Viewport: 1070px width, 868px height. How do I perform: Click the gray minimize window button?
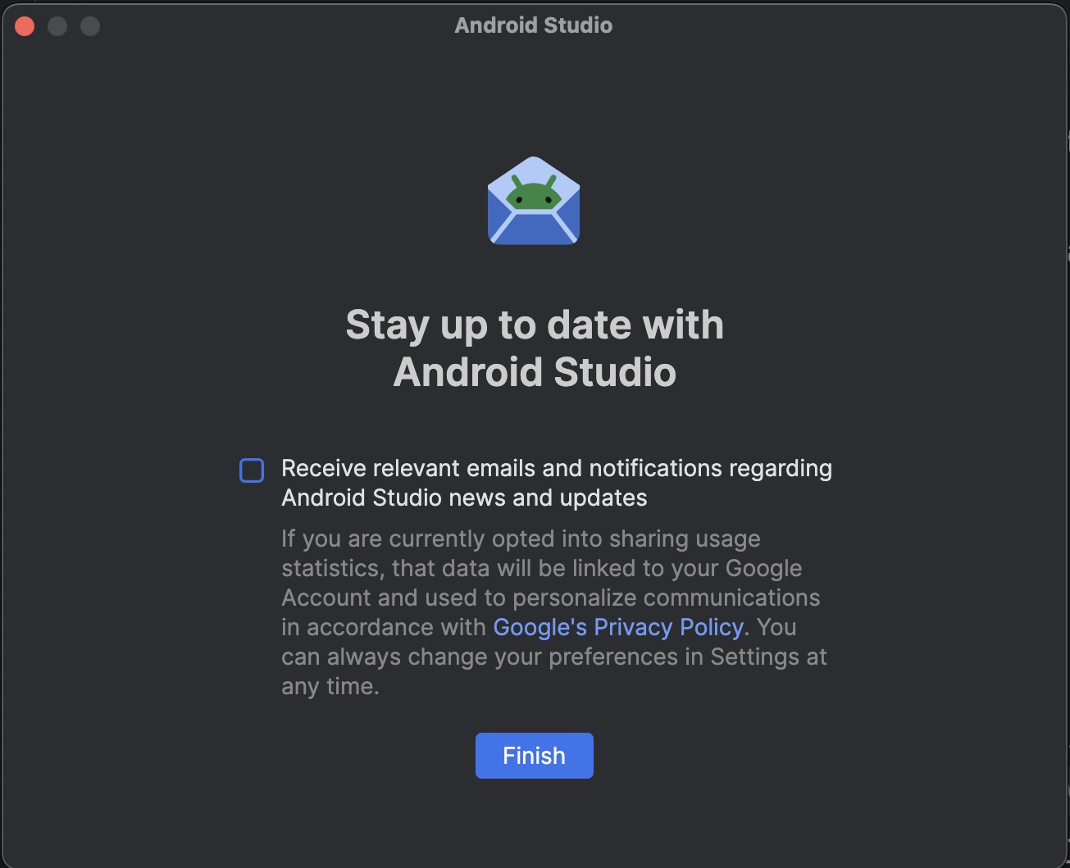point(57,26)
